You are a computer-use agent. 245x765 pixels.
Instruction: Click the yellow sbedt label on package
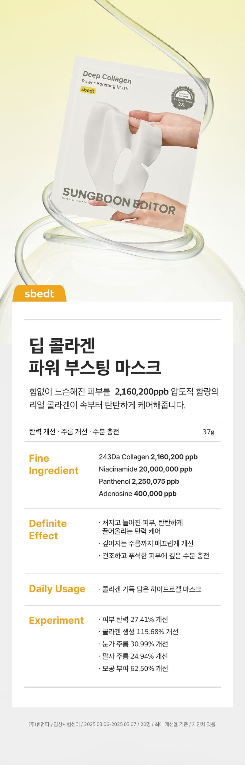coord(88,90)
